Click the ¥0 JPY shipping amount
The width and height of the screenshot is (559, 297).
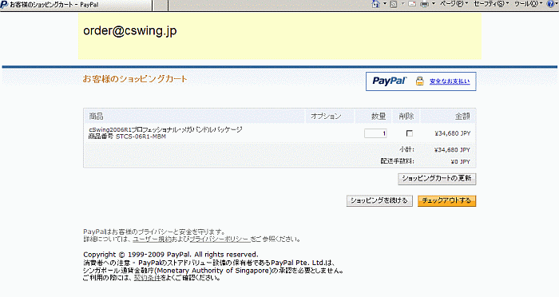461,162
